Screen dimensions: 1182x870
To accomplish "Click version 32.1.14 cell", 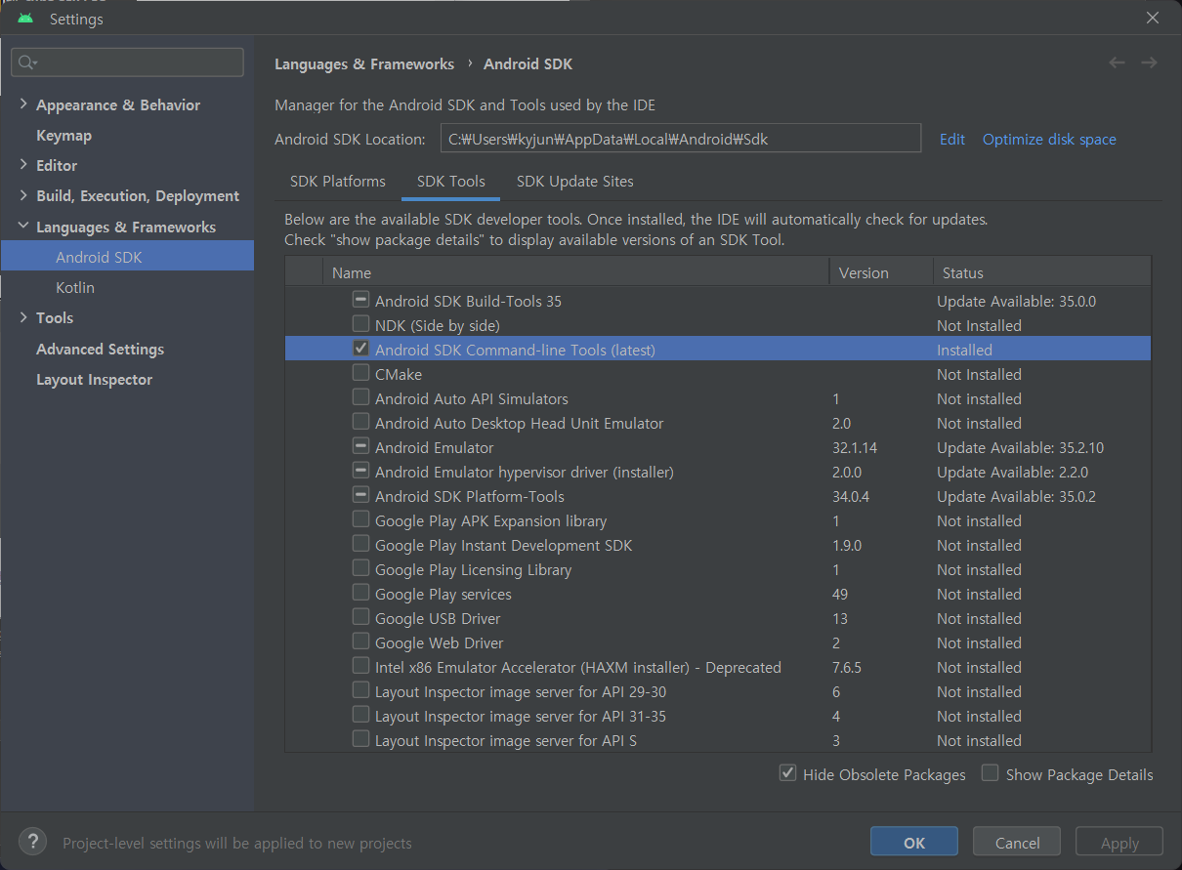I will (x=855, y=447).
